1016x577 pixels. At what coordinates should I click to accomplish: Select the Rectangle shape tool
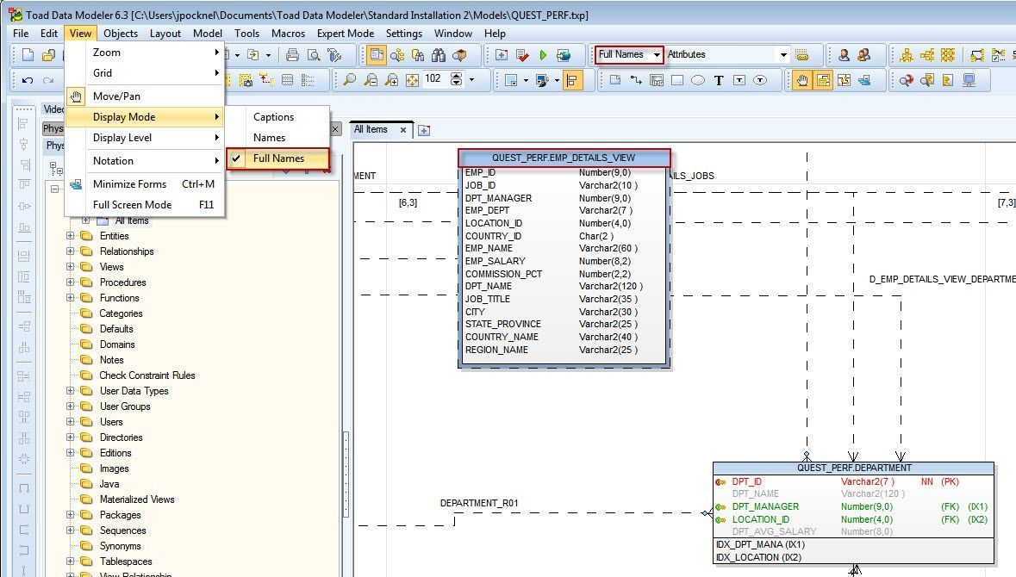coord(677,80)
